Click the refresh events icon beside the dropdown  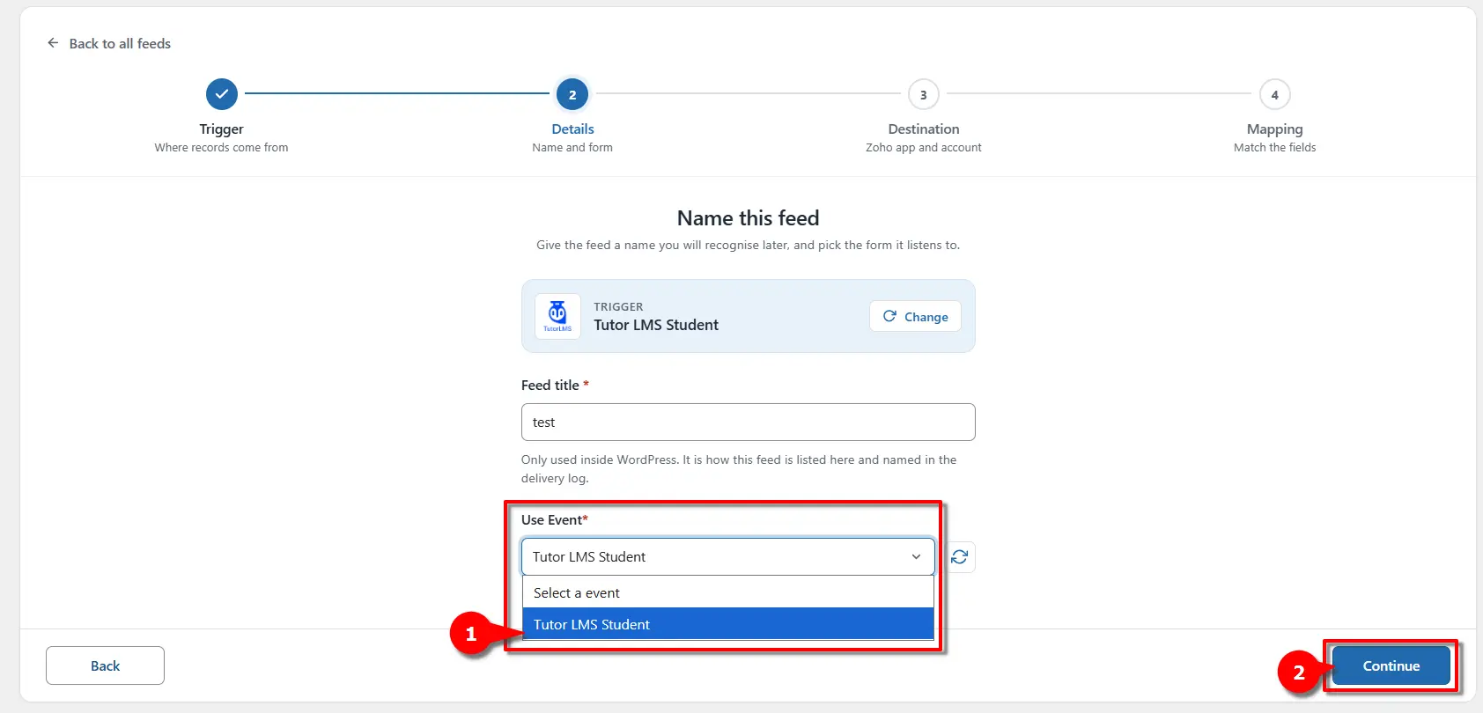(x=959, y=557)
